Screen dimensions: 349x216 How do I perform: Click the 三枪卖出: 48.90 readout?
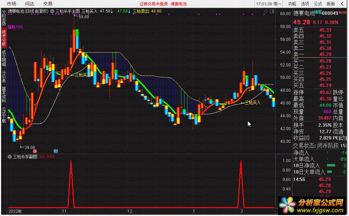coord(147,11)
